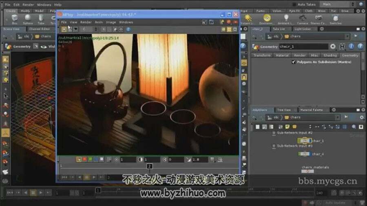Click the chairs path segment in network pane
This screenshot has height=206, width=367.
click(292, 117)
